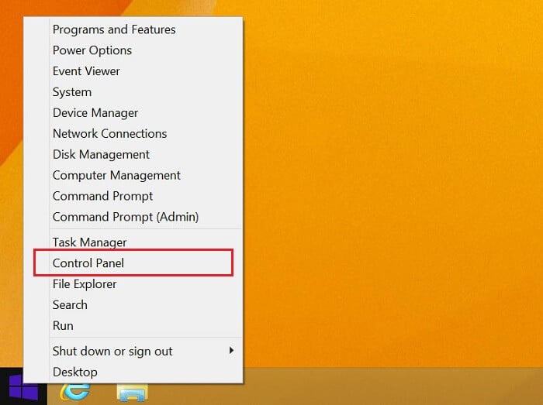
Task: Open the Run dialog entry
Action: pyautogui.click(x=133, y=325)
